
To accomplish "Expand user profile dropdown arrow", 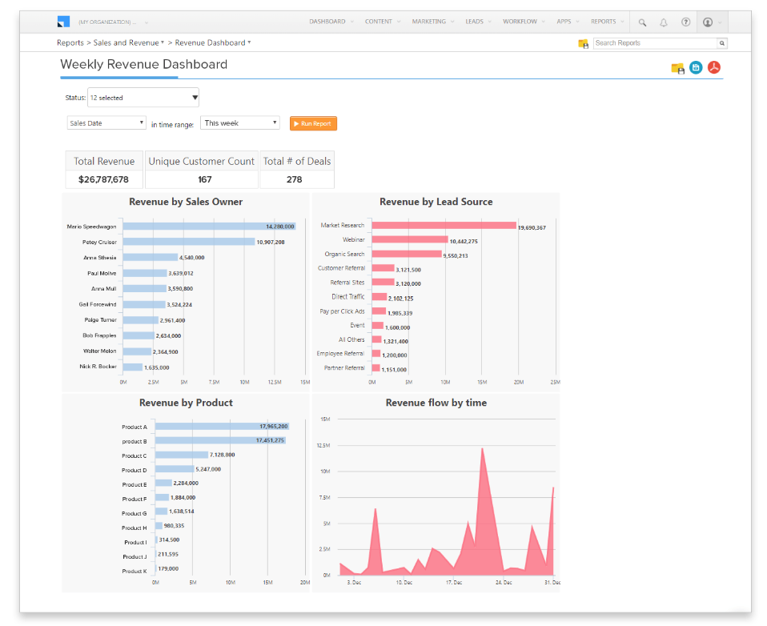I will (x=720, y=22).
